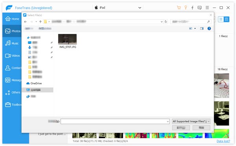The image size is (236, 146).
Task: Open the Data lost? link
Action: [223, 141]
